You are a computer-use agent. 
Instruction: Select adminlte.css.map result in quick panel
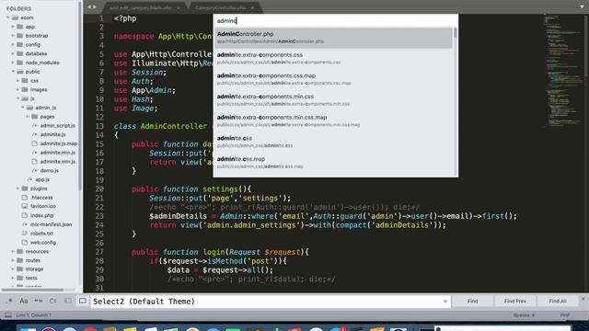(333, 163)
